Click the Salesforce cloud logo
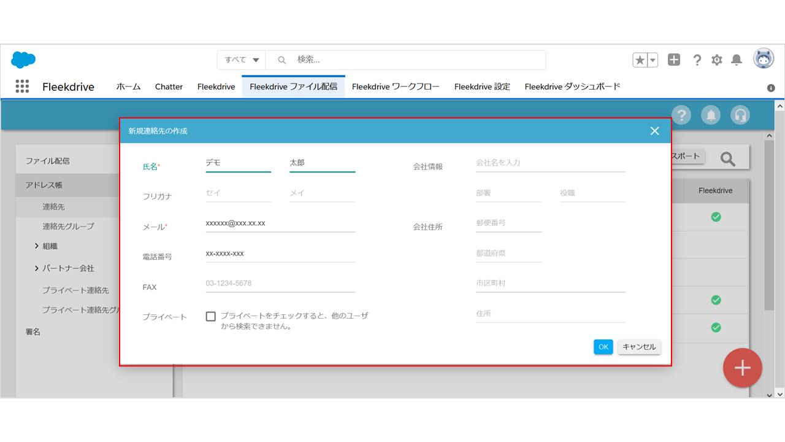This screenshot has height=442, width=785. 23,60
